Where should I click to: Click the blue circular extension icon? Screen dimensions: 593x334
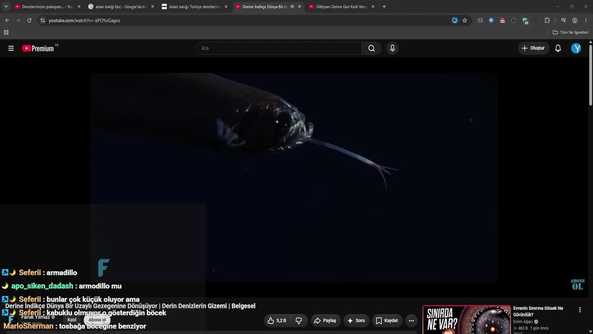491,20
